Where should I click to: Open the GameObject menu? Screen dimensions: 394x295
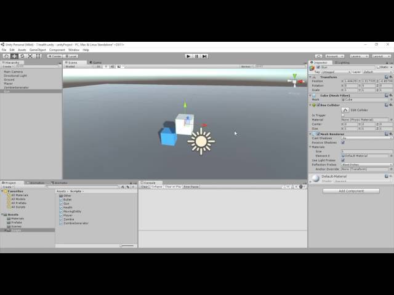coord(38,50)
